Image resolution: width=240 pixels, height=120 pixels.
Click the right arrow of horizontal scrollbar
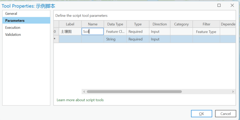point(233,91)
